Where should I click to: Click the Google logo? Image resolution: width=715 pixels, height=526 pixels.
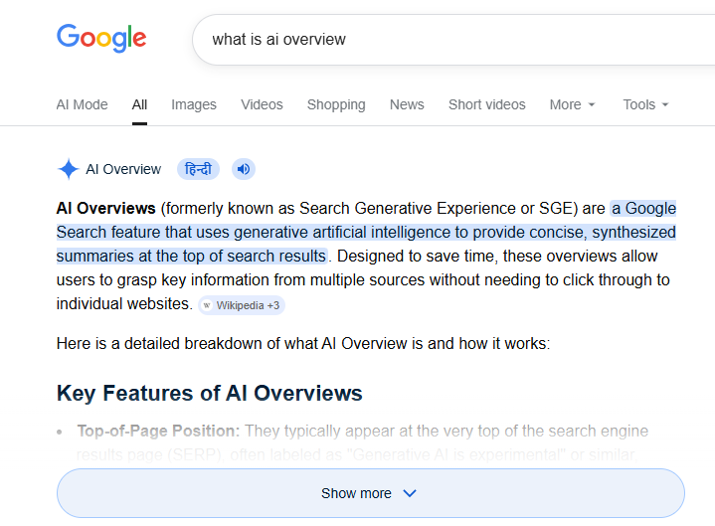[101, 39]
